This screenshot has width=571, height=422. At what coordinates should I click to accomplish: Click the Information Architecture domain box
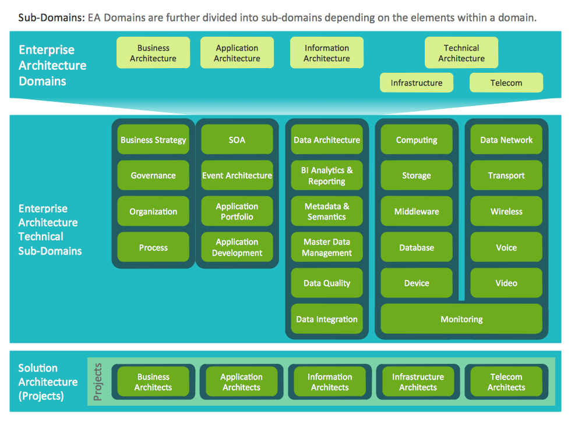point(327,53)
